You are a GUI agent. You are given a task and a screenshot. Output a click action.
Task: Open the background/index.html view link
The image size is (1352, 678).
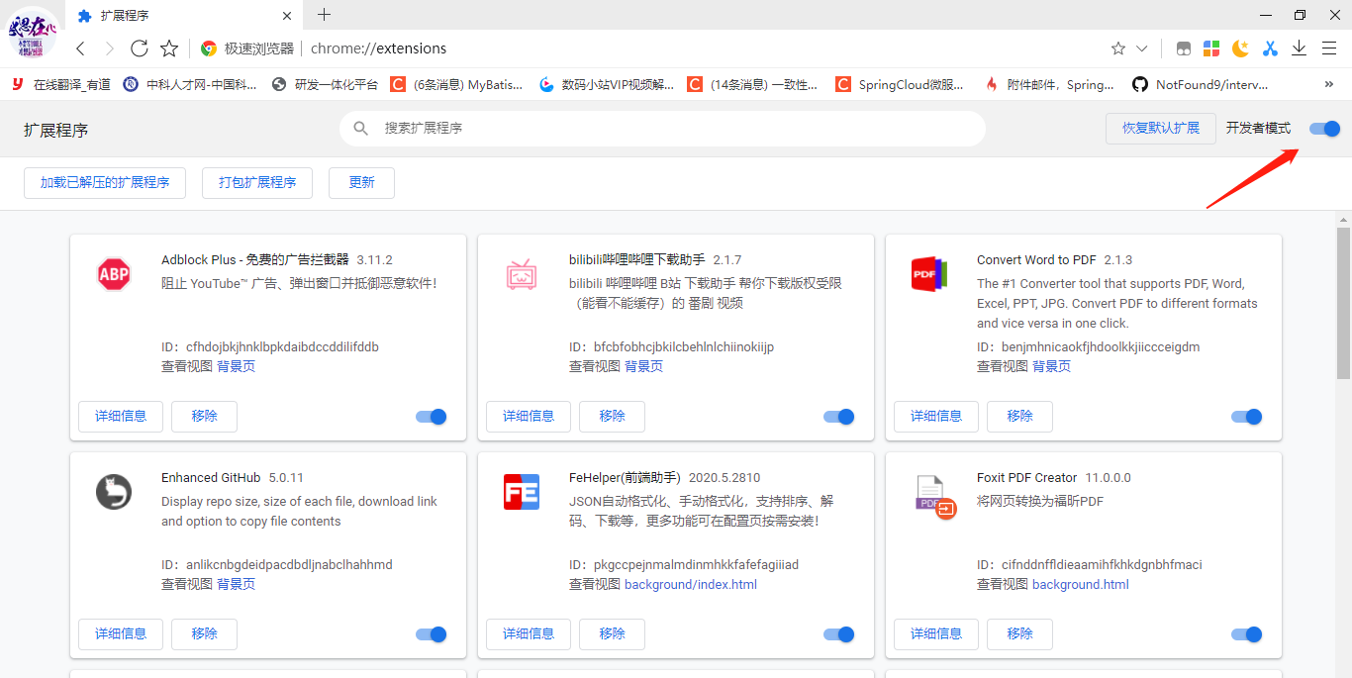690,584
